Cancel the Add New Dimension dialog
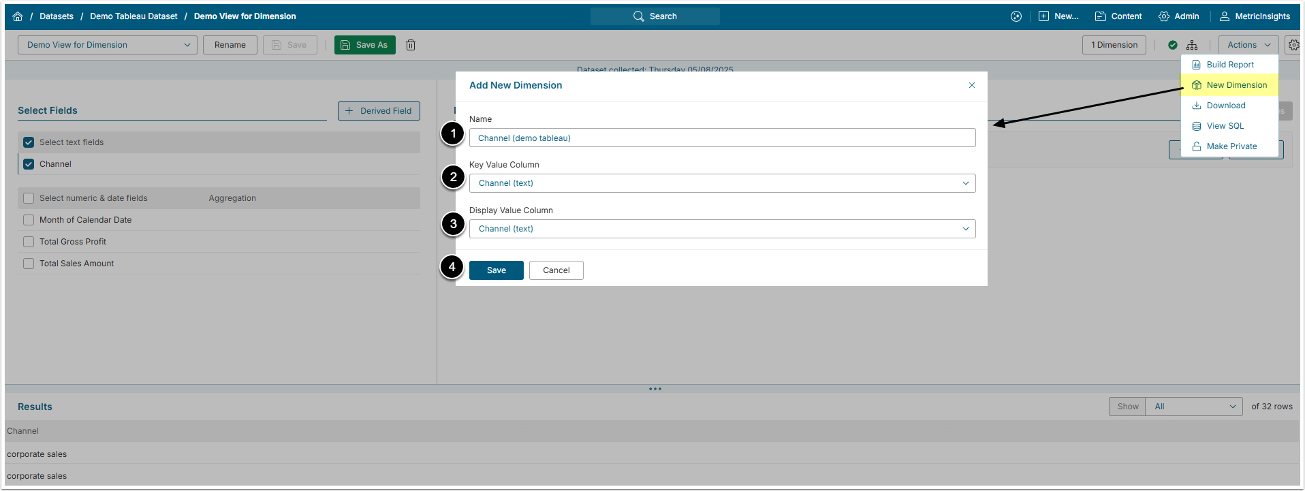The image size is (1305, 491). (x=556, y=270)
